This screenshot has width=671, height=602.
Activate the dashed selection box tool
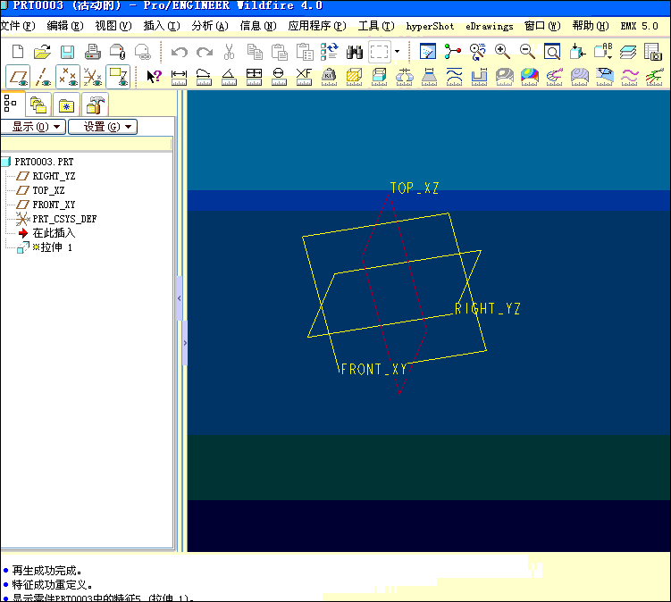point(380,52)
